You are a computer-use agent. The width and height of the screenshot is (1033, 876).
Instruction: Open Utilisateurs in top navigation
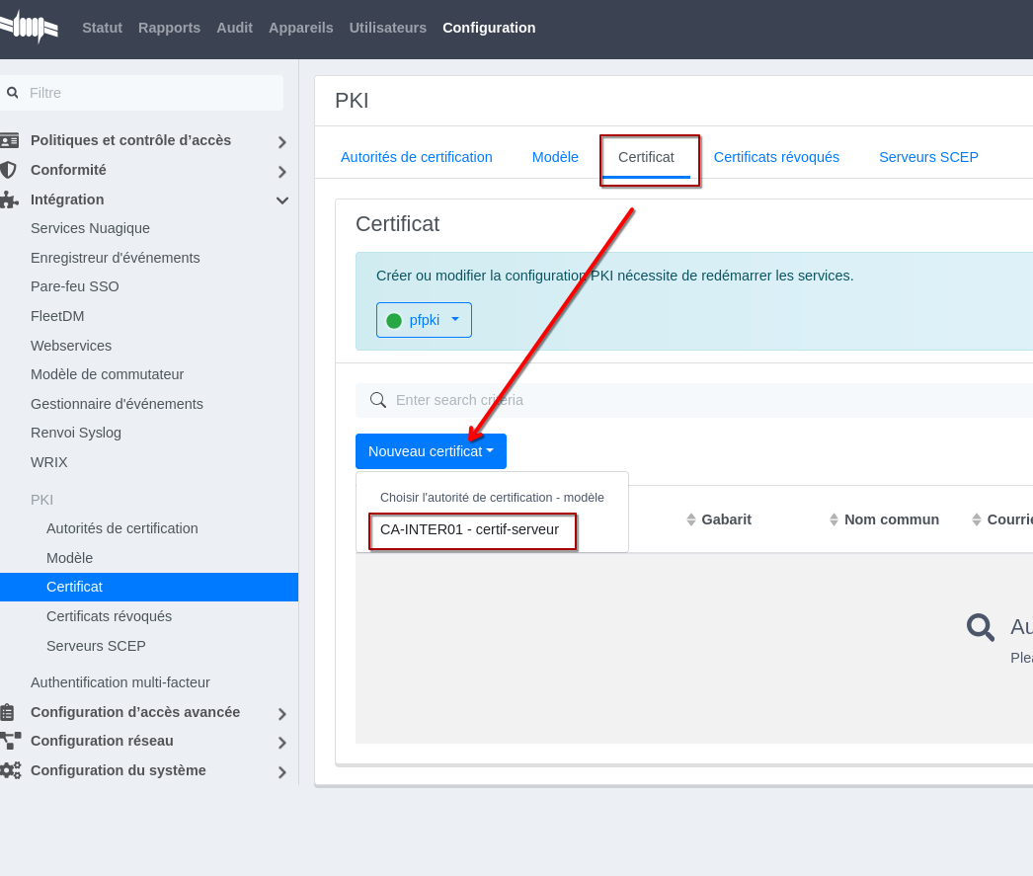[388, 28]
